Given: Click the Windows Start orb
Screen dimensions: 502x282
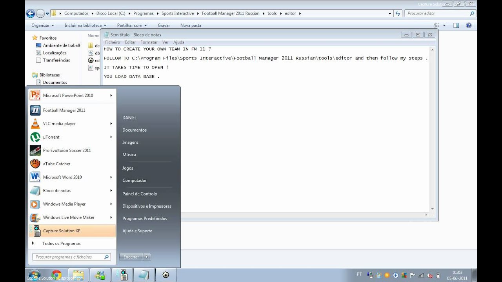Looking at the screenshot, I should point(35,275).
